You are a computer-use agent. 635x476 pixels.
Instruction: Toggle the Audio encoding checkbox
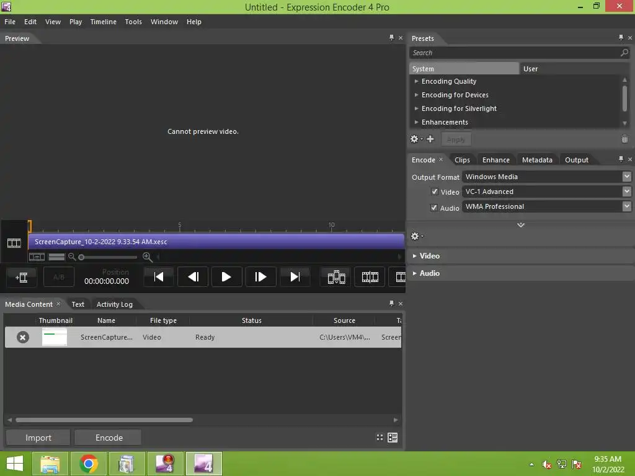pos(433,207)
